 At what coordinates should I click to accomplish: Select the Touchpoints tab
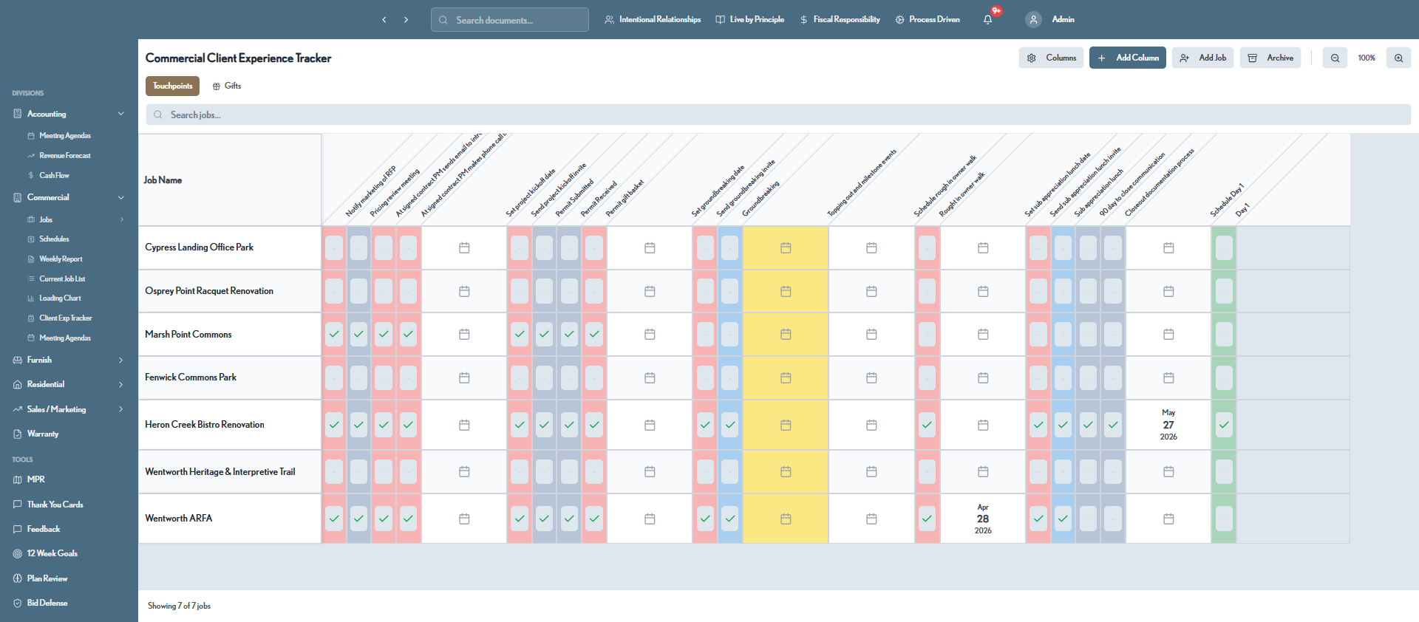(x=172, y=86)
